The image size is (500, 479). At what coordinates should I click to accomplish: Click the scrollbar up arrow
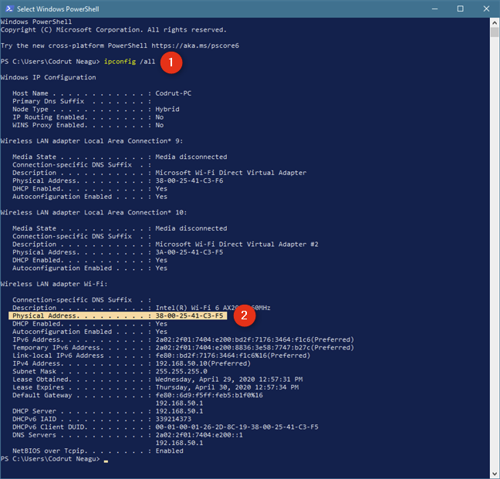[495, 22]
